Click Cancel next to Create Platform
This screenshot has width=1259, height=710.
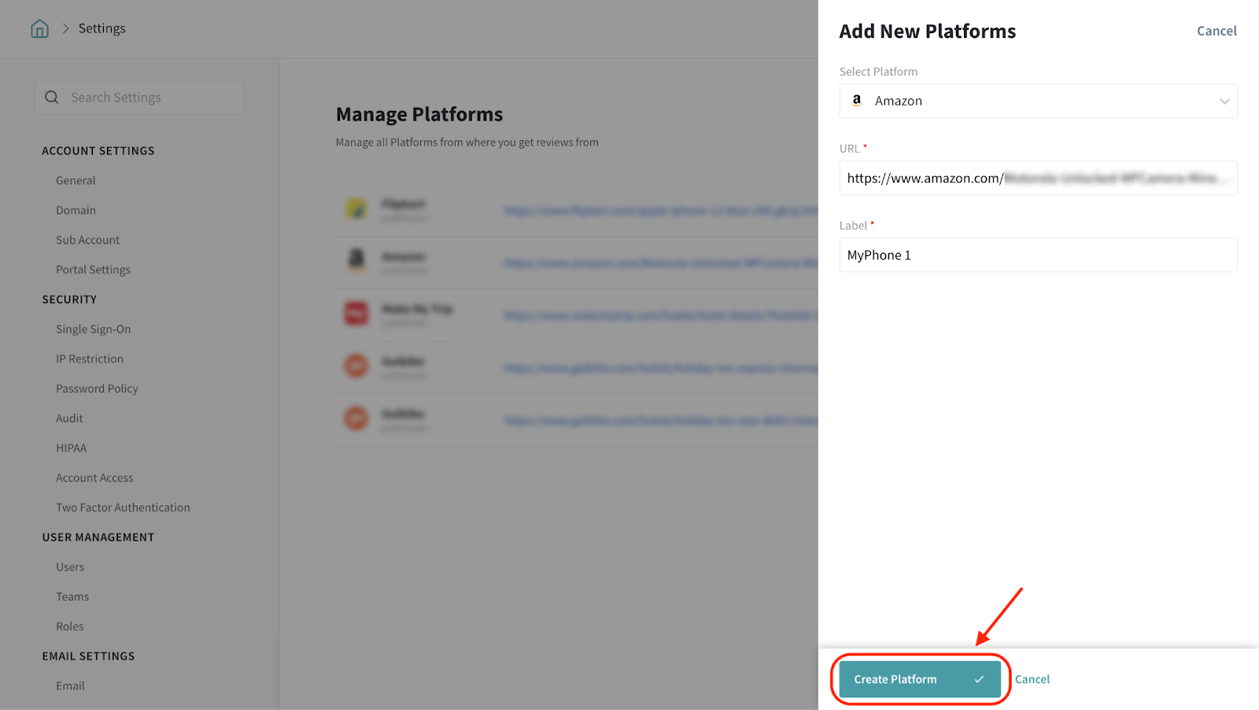tap(1032, 679)
